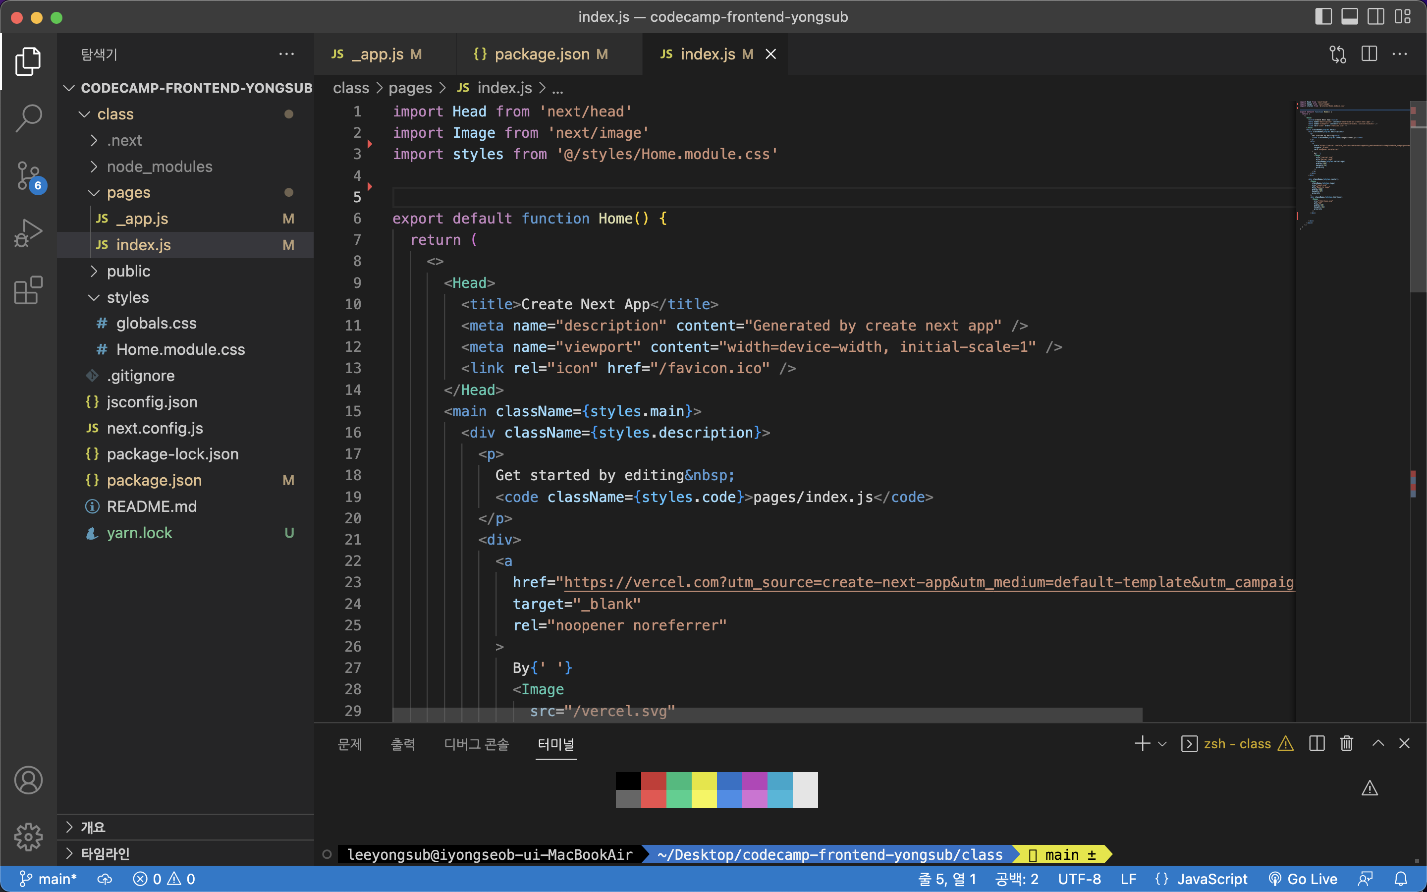Split the terminal pane

tap(1317, 743)
